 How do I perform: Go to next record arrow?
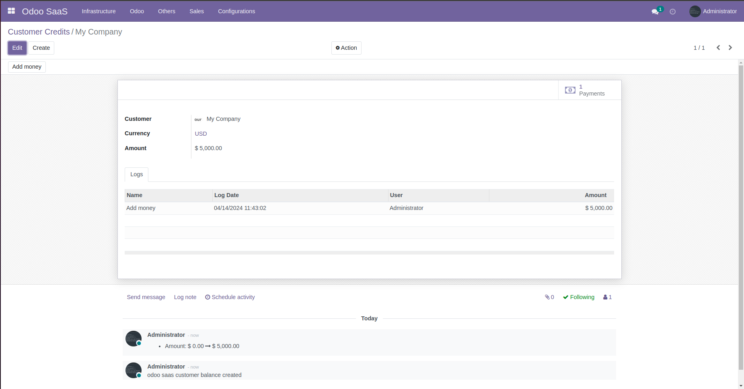pos(730,48)
